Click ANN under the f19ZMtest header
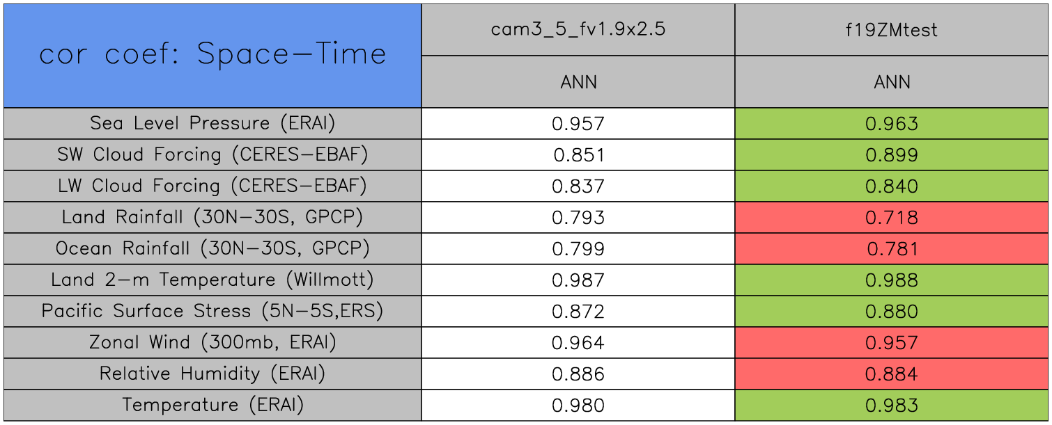The width and height of the screenshot is (1052, 425). click(892, 82)
